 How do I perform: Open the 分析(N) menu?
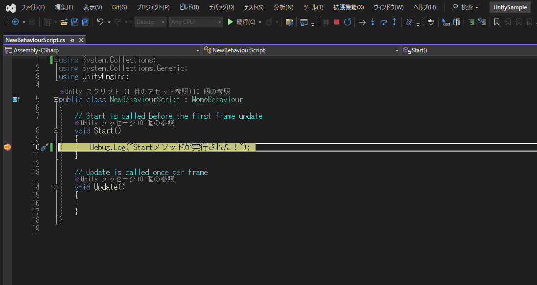[283, 7]
